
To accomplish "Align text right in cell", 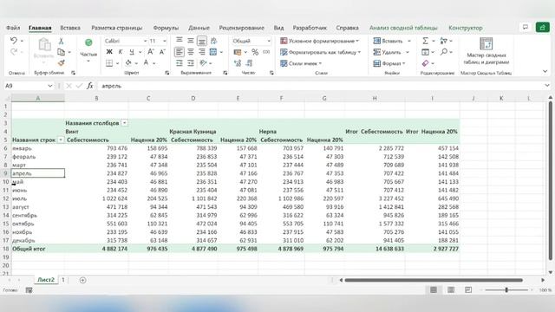I will pos(202,52).
